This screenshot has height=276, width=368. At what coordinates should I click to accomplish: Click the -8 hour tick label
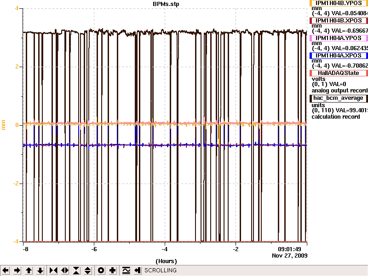click(x=25, y=249)
